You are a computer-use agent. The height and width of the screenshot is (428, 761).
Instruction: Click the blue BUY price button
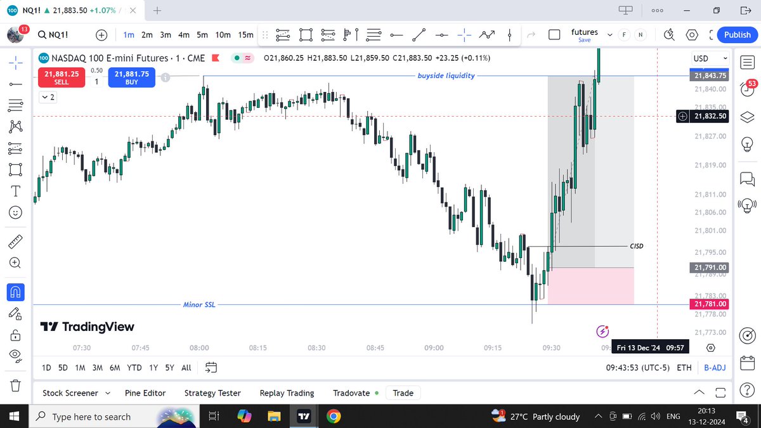coord(131,77)
